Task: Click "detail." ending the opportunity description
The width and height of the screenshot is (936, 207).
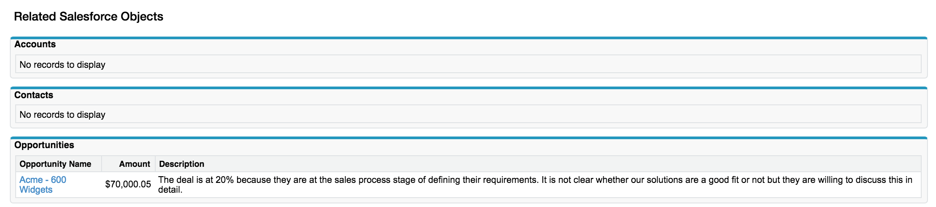Action: tap(170, 190)
